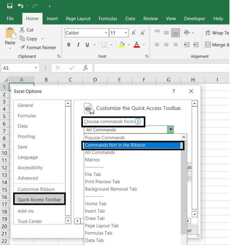Viewport: 230px width, 245px height.
Task: Switch to the Insert ribbon tab
Action: (x=52, y=19)
